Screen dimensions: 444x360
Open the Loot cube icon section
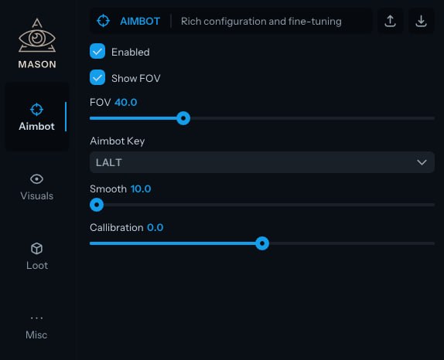37,249
